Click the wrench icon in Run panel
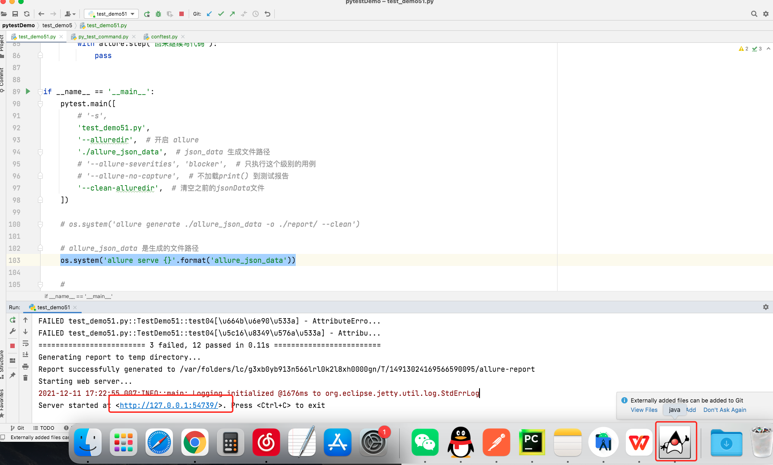773x465 pixels. point(12,332)
